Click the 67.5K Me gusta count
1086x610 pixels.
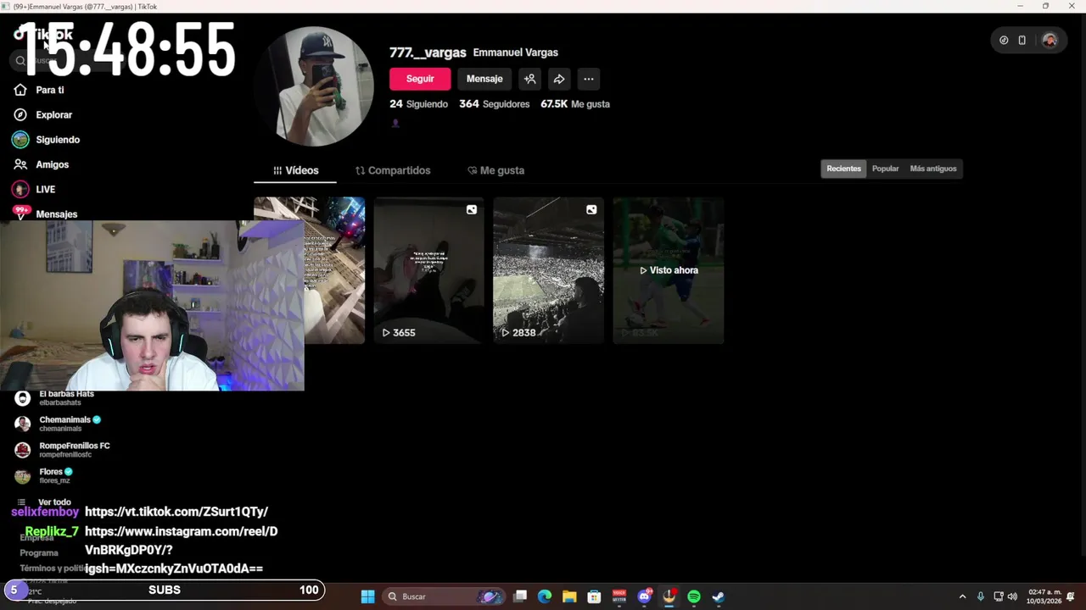pyautogui.click(x=575, y=104)
